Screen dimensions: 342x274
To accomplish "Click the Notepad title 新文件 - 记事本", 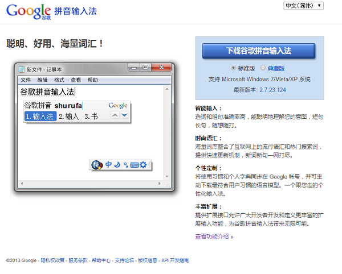I will click(x=44, y=69).
